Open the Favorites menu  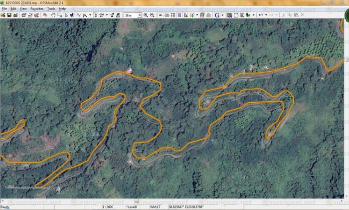click(37, 9)
